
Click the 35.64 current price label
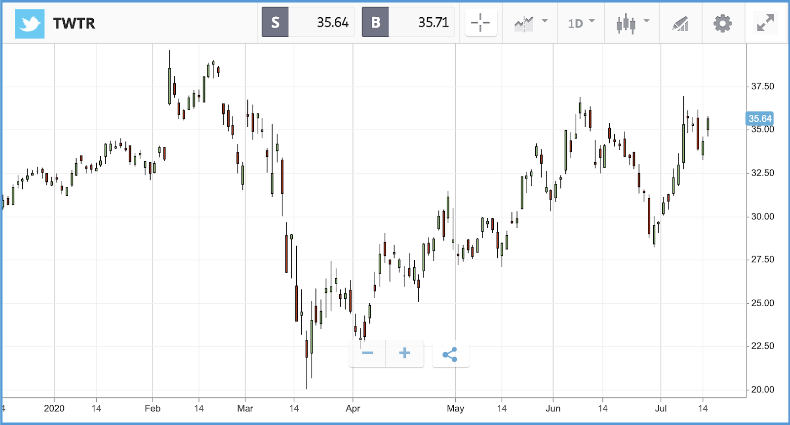click(759, 118)
